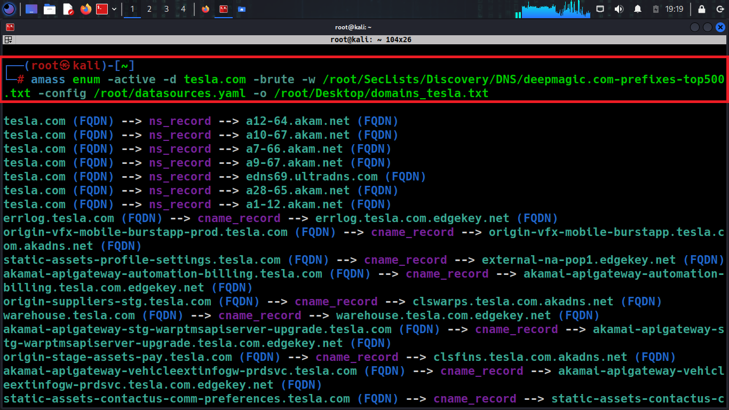Switch to workspace 3
The width and height of the screenshot is (729, 410).
point(167,9)
